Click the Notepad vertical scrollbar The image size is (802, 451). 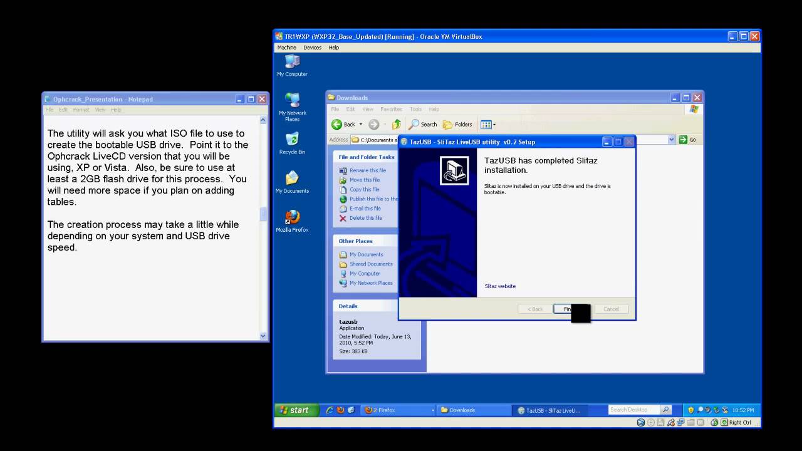263,227
